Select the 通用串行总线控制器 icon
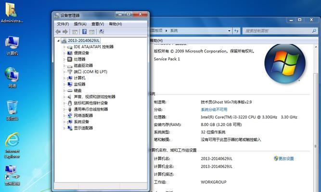 [70, 109]
